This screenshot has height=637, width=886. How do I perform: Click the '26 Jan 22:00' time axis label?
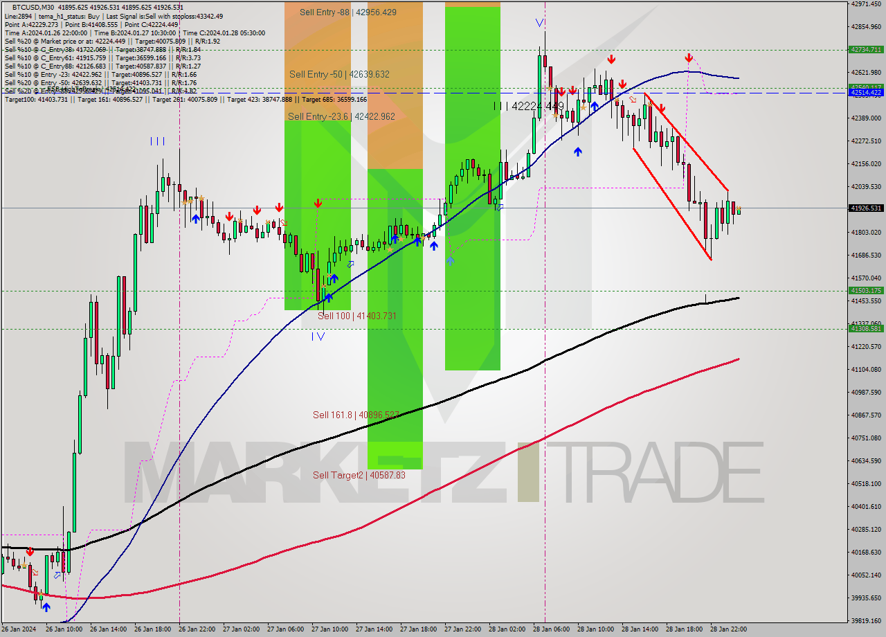click(x=197, y=629)
